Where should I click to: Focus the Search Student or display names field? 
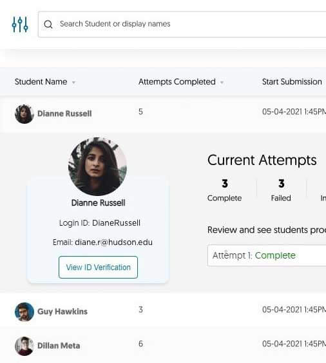click(x=182, y=24)
